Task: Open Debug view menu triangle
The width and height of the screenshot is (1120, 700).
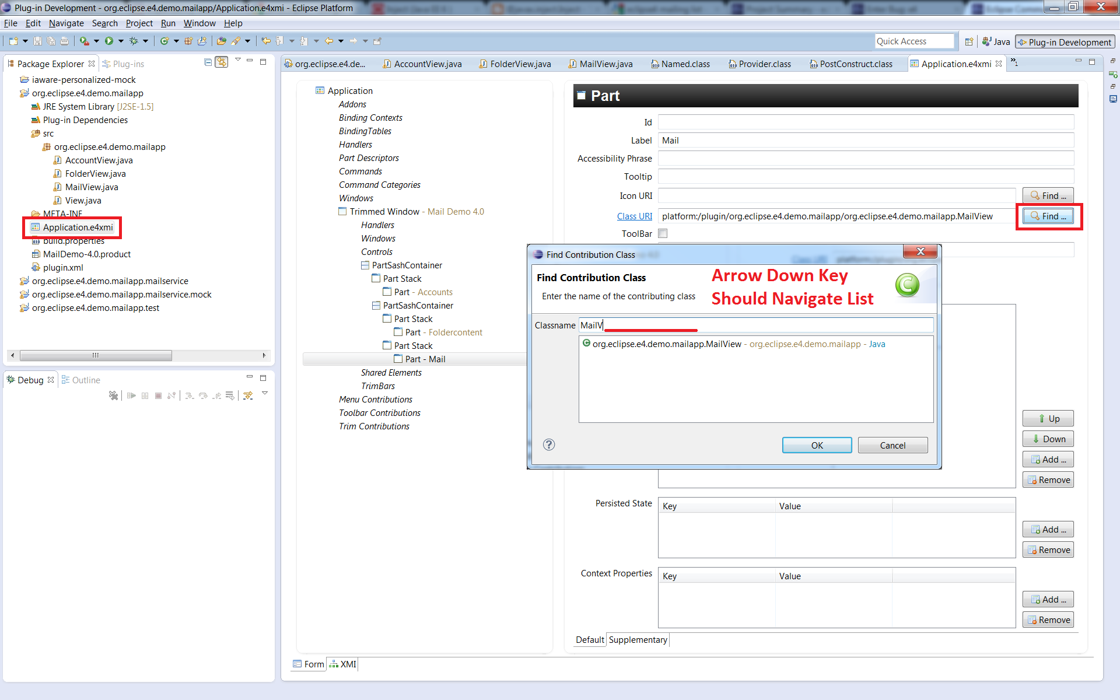Action: click(265, 393)
